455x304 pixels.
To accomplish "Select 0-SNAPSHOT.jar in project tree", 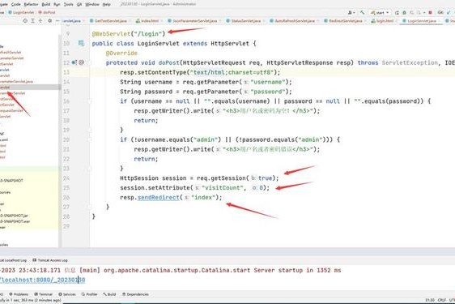I will pyautogui.click(x=14, y=216).
